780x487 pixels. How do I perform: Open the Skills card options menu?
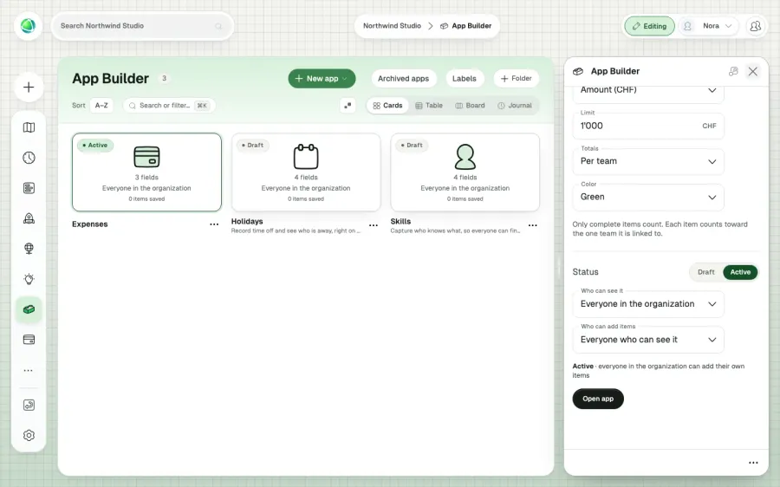point(532,225)
